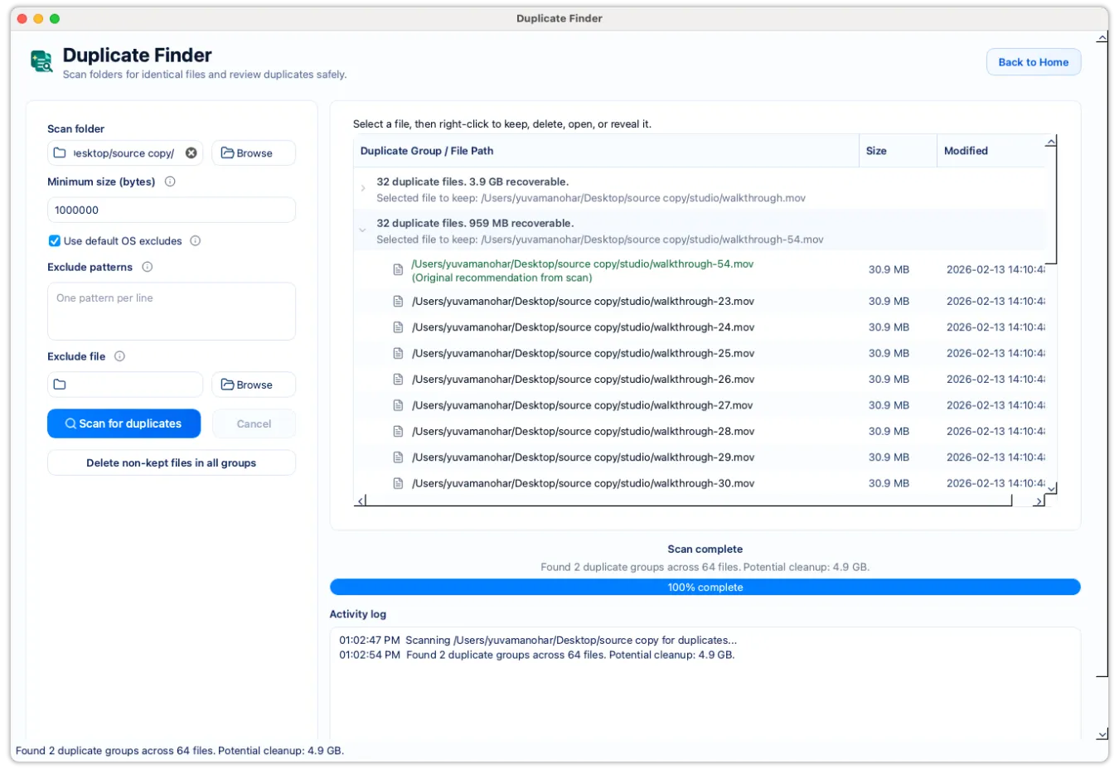
Task: Close the Duplicate Finder window
Action: click(22, 18)
